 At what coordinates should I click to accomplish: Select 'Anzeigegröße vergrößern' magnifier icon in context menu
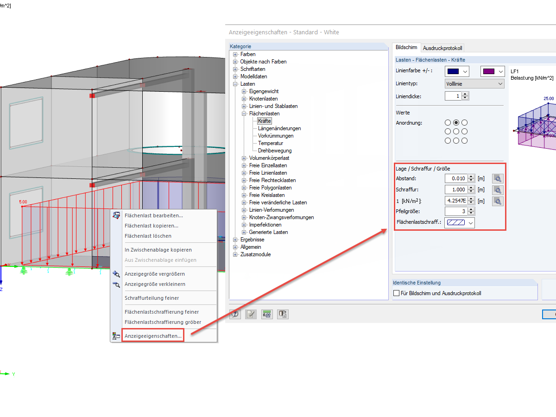point(116,274)
